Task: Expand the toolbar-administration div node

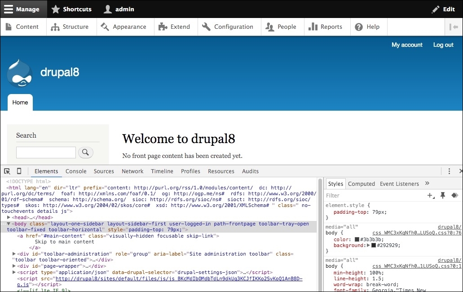Action: [14, 254]
